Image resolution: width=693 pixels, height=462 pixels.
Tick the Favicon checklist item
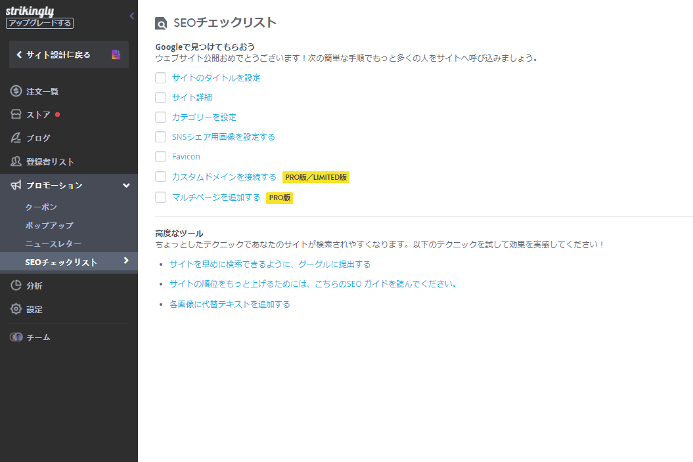click(160, 156)
